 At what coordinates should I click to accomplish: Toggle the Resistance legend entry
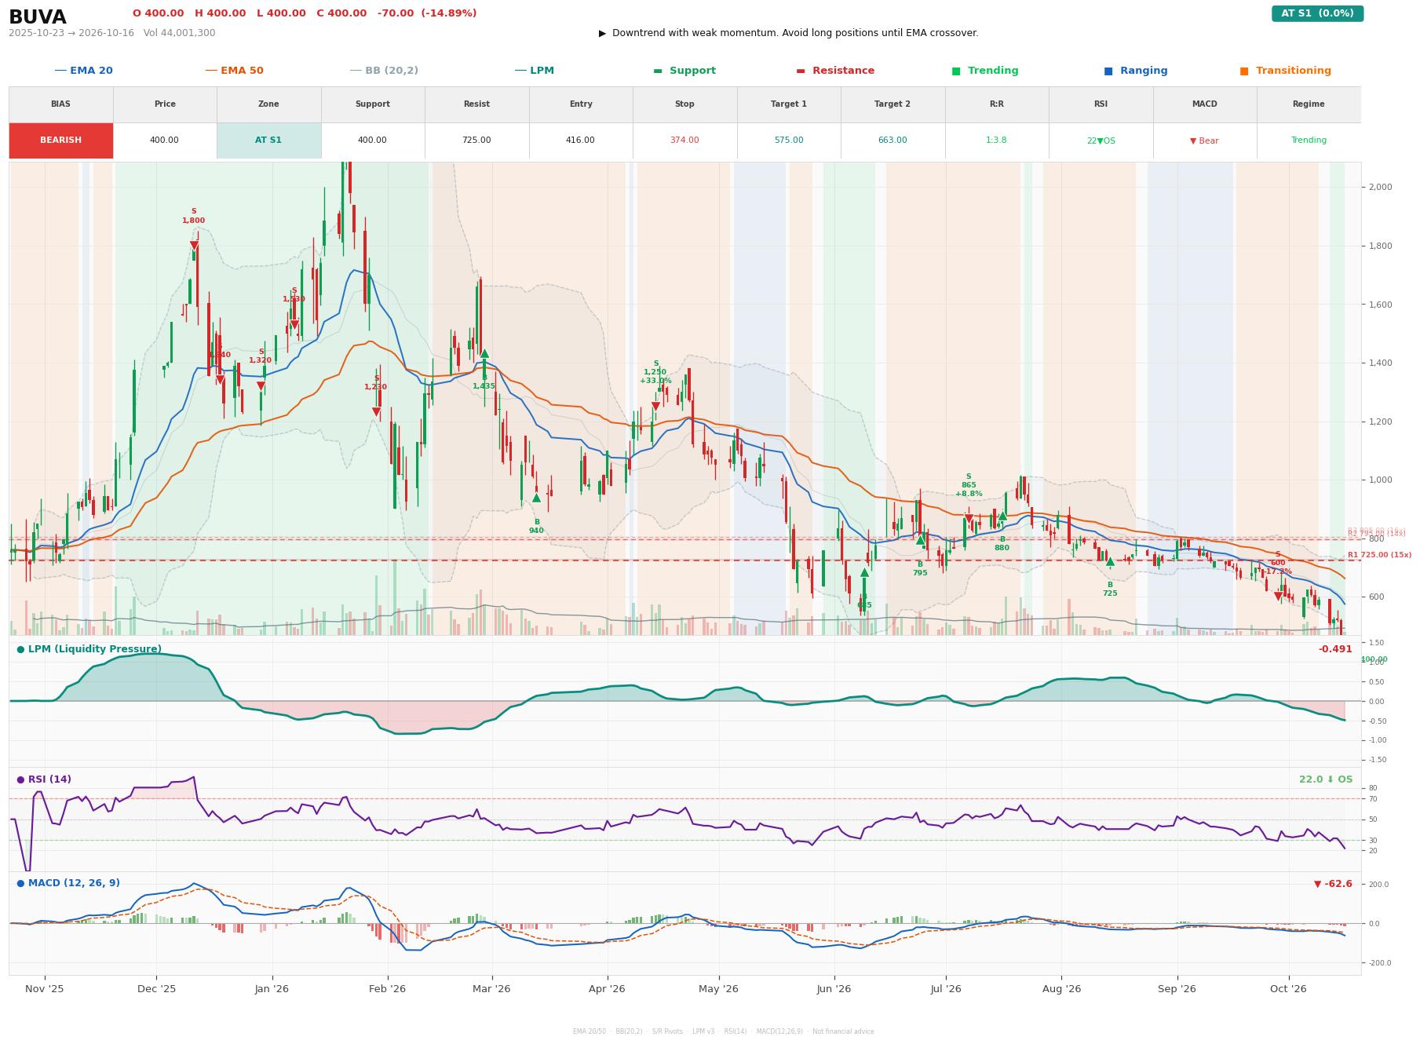pos(835,71)
